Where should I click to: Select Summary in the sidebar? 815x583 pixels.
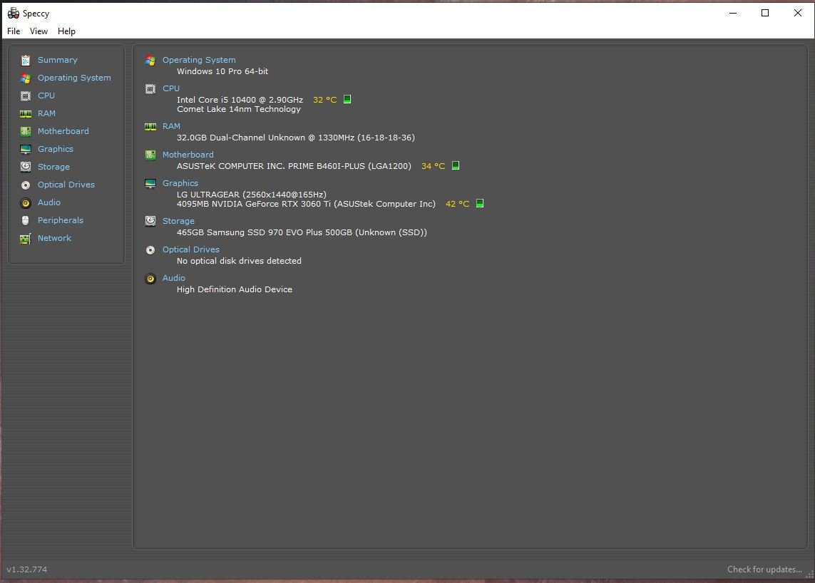[57, 60]
